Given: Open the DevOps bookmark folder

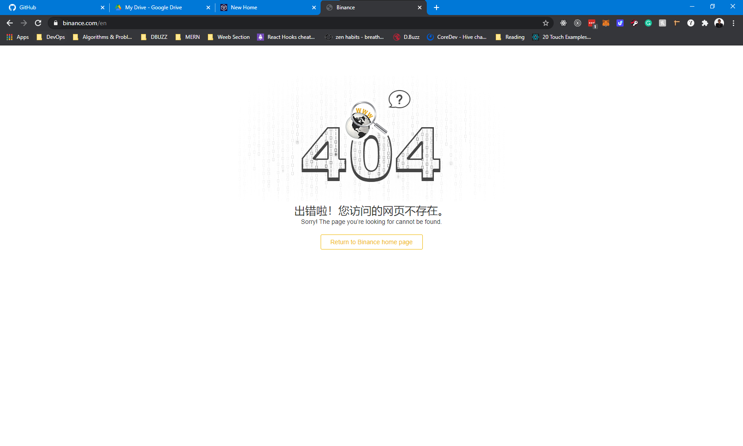Looking at the screenshot, I should [x=51, y=37].
